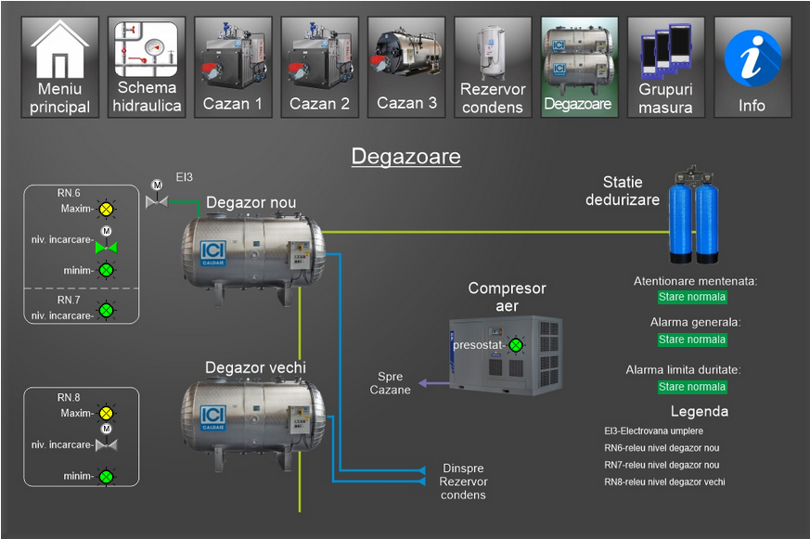Screen dimensions: 810x539
Task: Click the RN.6 minim green indicator lamp
Action: [107, 271]
